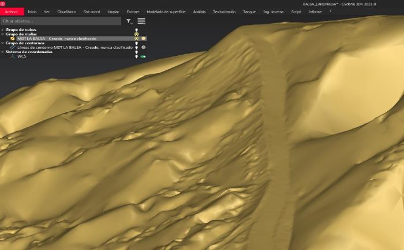Click the Cyclone 3DR application logo
The width and height of the screenshot is (404, 250).
click(3, 3)
